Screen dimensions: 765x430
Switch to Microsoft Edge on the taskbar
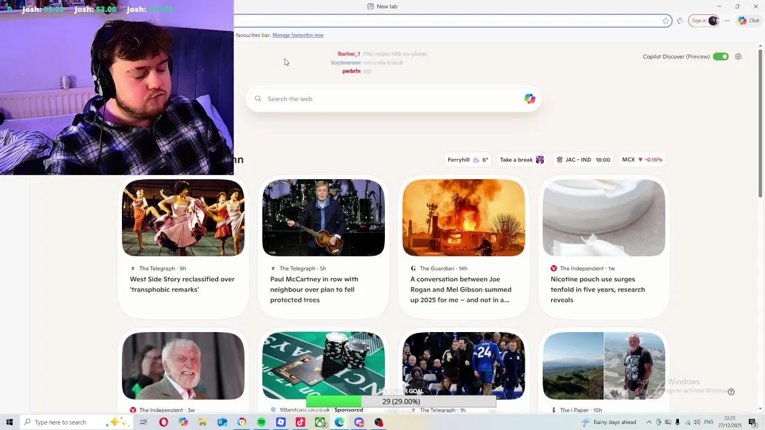(x=339, y=422)
